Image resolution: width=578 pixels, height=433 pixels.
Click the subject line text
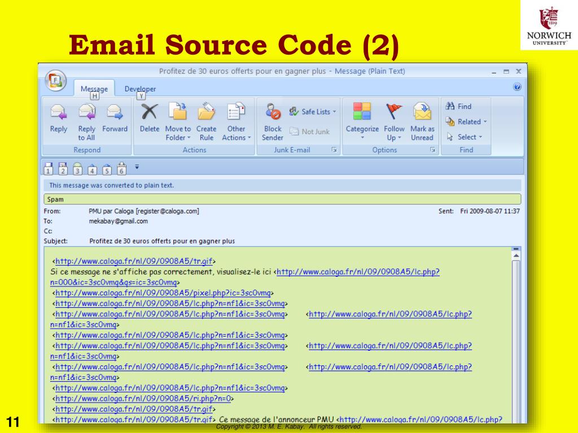(162, 241)
